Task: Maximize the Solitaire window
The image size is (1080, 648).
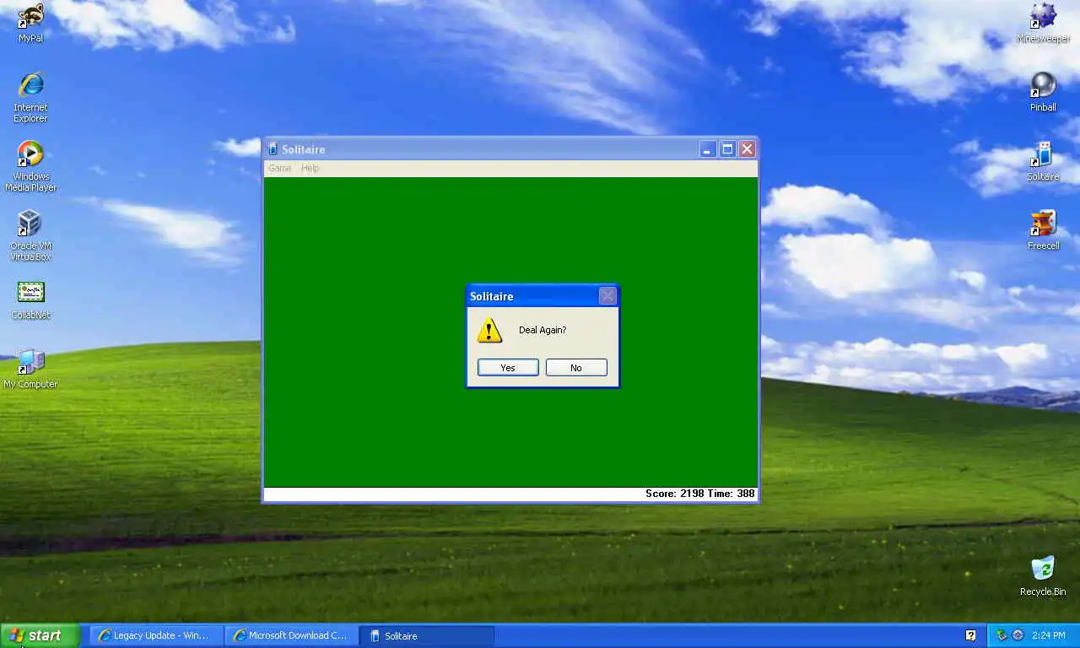Action: [727, 149]
